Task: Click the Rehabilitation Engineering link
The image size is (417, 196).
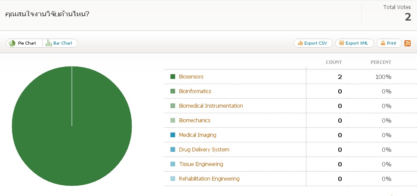Action: 209,179
